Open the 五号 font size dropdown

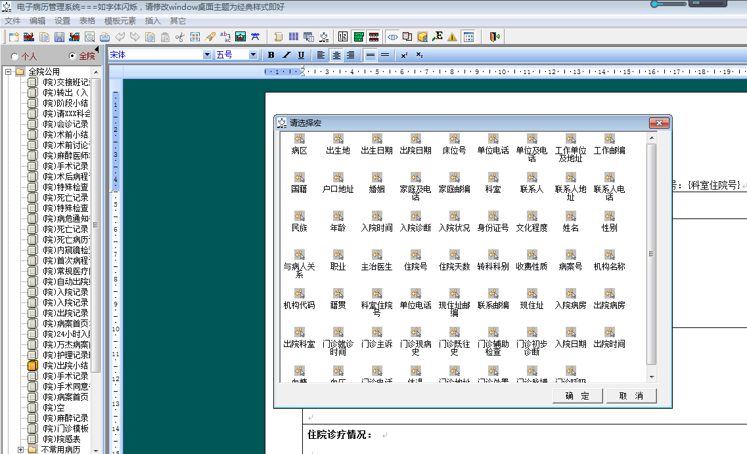coord(253,55)
